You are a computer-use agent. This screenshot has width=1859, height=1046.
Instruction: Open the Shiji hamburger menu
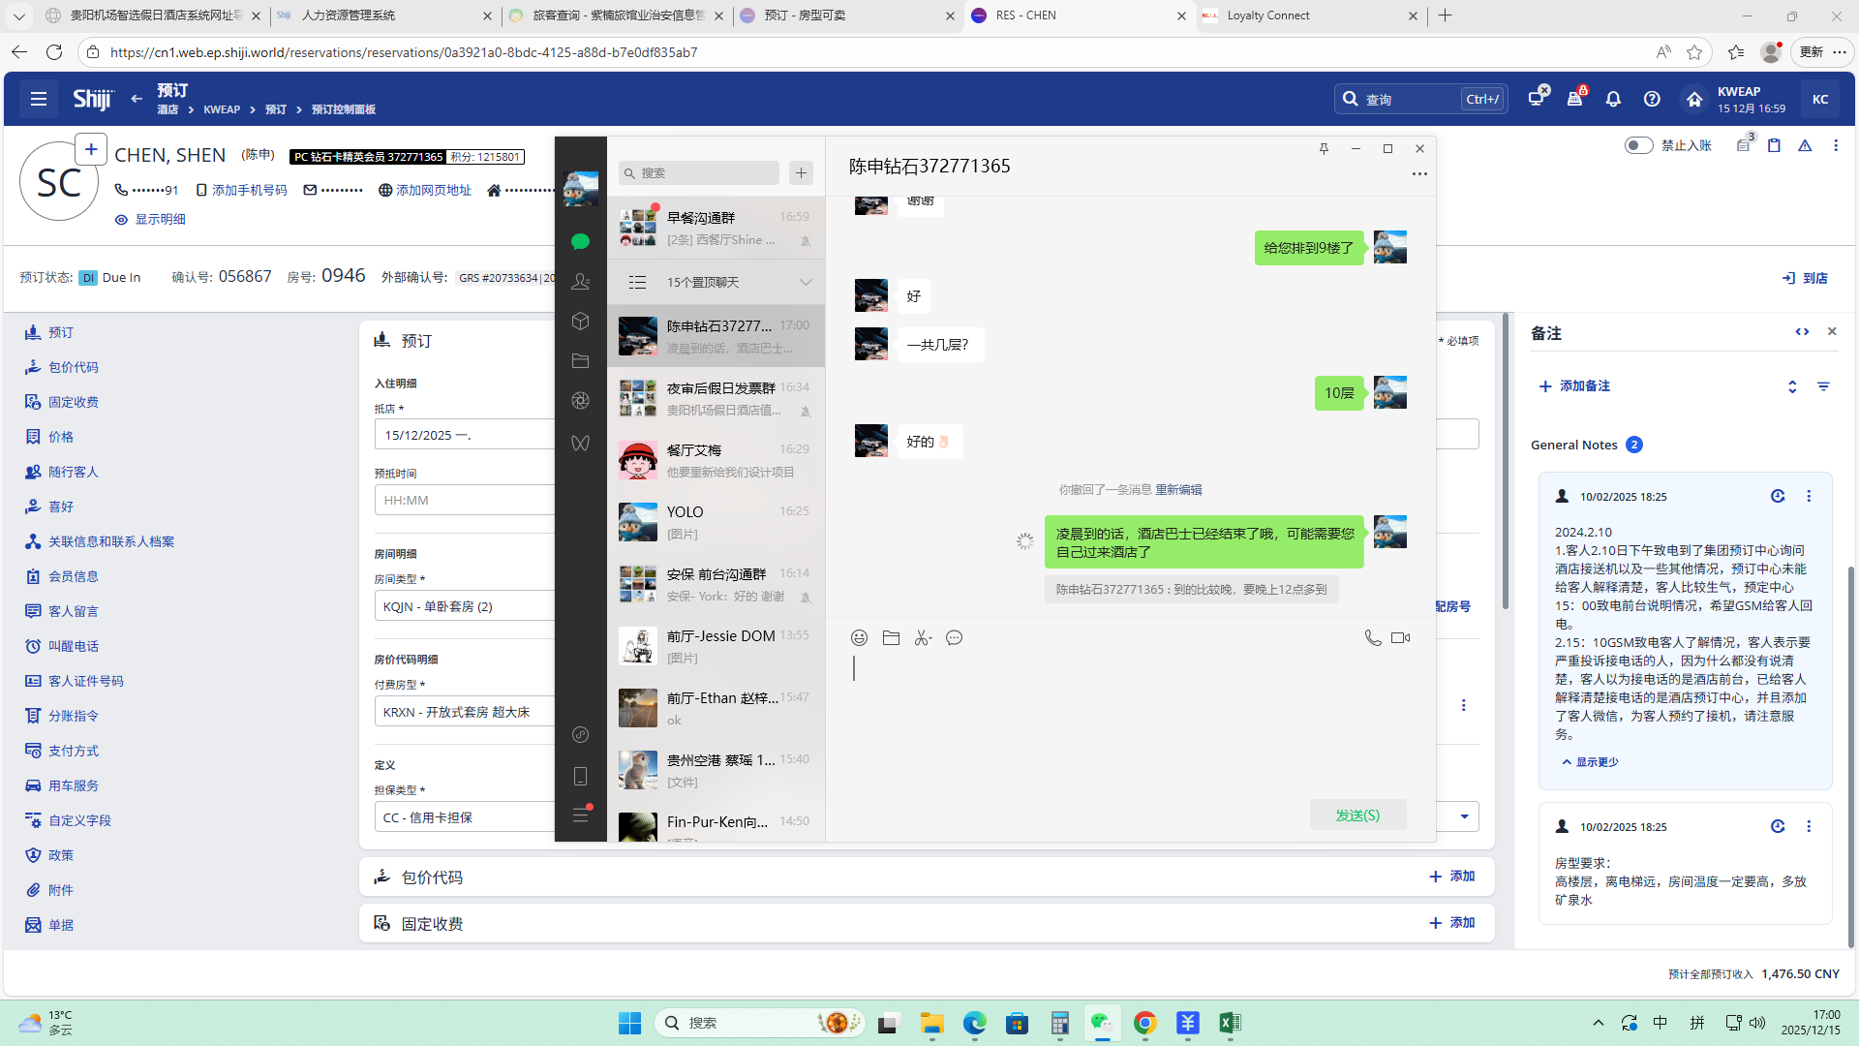coord(39,99)
